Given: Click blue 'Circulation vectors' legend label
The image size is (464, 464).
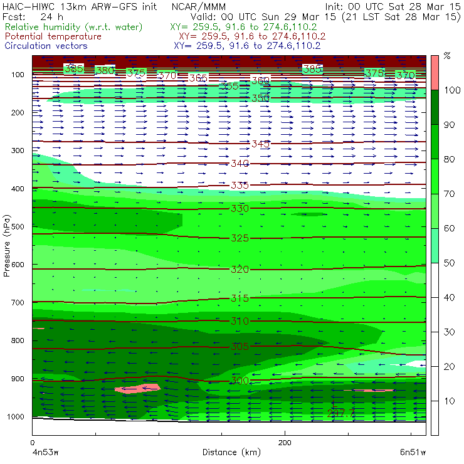Looking at the screenshot, I should click(x=46, y=46).
